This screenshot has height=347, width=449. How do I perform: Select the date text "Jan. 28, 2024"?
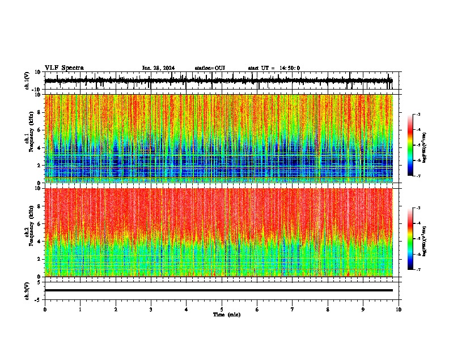158,68
